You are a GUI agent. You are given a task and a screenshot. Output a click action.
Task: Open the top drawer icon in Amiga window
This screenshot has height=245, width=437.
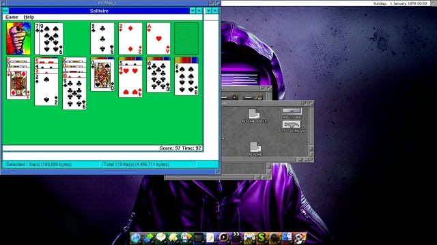pos(292,114)
